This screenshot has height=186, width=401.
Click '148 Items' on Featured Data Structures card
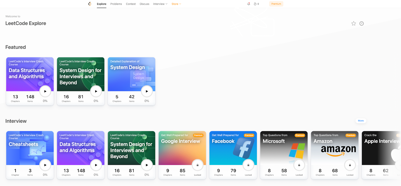[30, 98]
